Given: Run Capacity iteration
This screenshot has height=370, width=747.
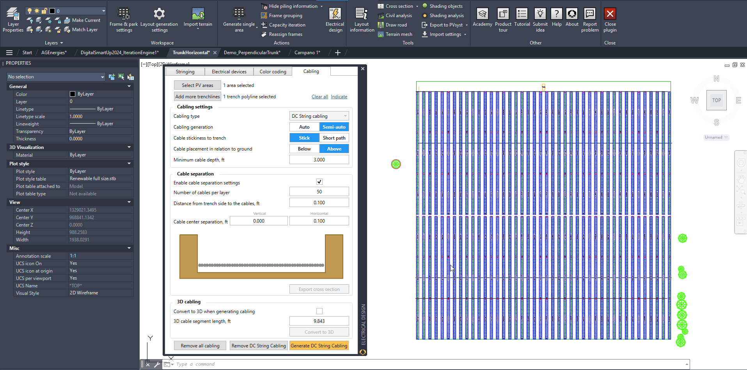Looking at the screenshot, I should (283, 25).
